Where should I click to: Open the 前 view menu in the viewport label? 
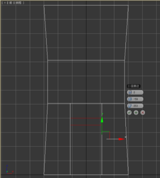(11, 3)
